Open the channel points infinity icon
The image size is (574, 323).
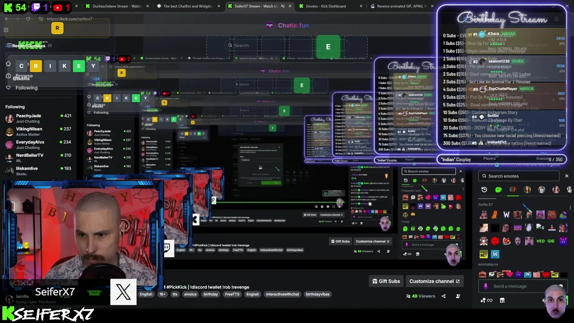486,301
